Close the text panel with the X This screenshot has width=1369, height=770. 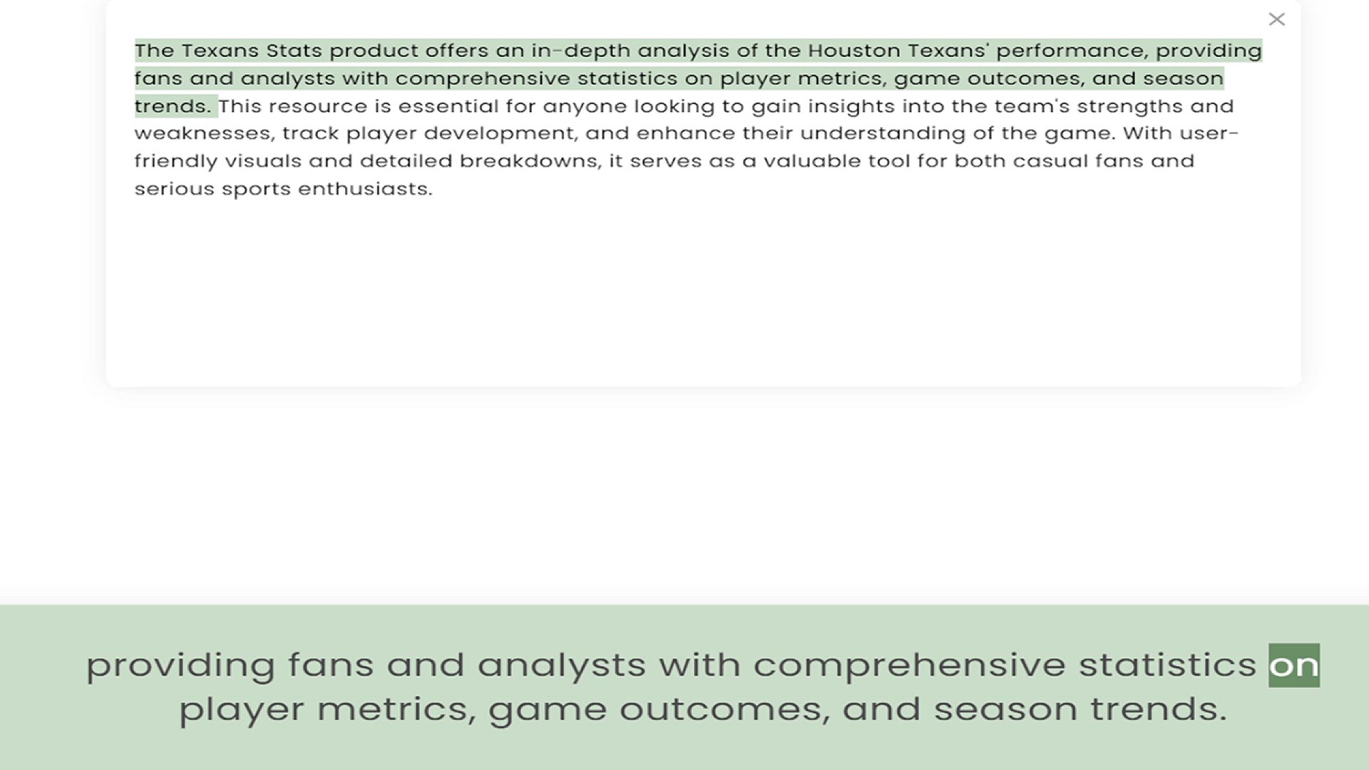point(1276,19)
